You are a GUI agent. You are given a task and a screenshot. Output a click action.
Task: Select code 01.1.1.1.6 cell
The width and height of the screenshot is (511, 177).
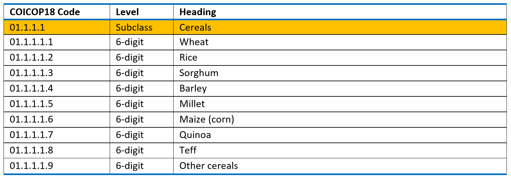pos(57,120)
